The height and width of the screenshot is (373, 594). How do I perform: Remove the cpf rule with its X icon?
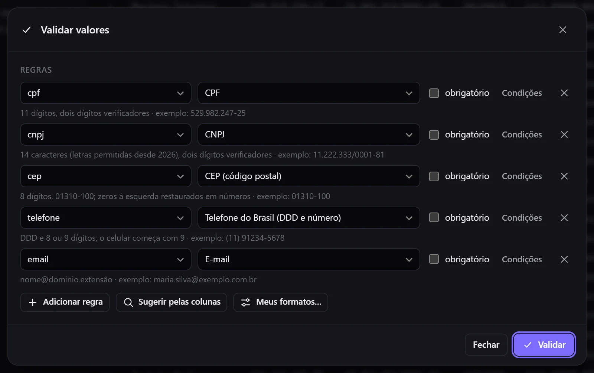(564, 93)
